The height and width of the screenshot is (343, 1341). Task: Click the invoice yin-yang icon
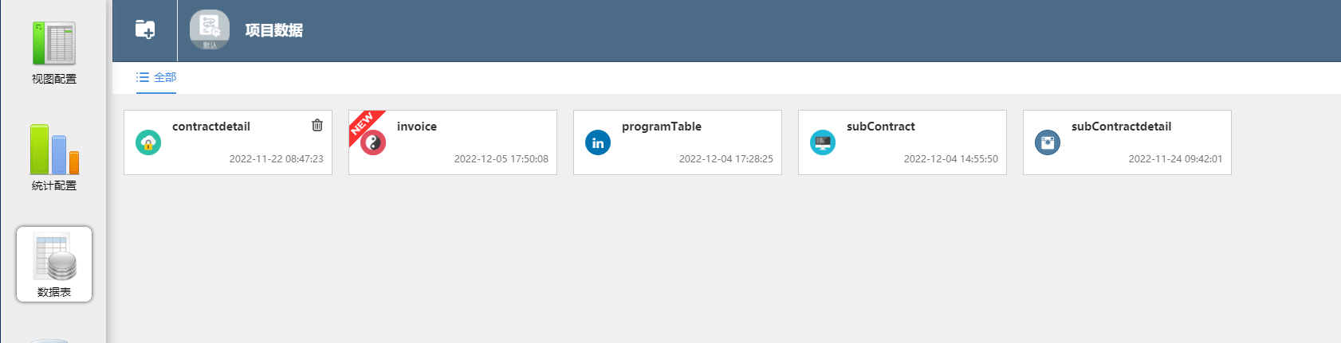pyautogui.click(x=373, y=142)
